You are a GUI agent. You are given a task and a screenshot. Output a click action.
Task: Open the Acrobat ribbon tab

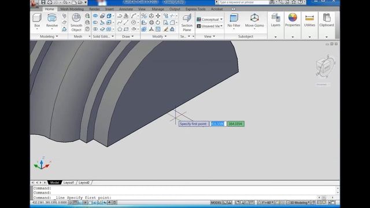coord(217,9)
